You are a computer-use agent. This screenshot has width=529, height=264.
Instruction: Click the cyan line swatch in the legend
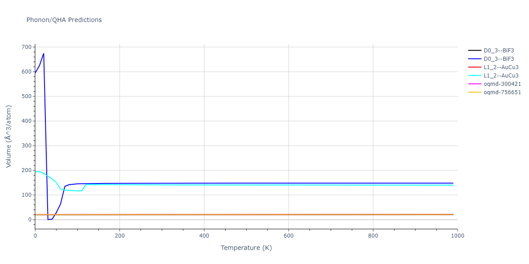(x=475, y=76)
